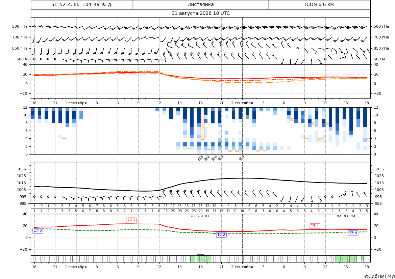Click the 2 сентября label on bottom axis
The width and height of the screenshot is (395, 279).
(242, 267)
